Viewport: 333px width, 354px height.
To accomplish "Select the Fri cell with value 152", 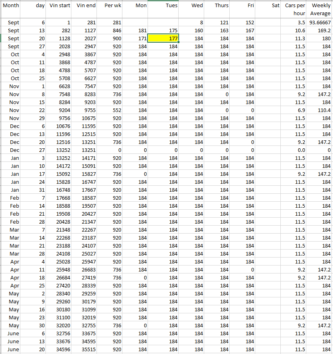I will [x=243, y=23].
